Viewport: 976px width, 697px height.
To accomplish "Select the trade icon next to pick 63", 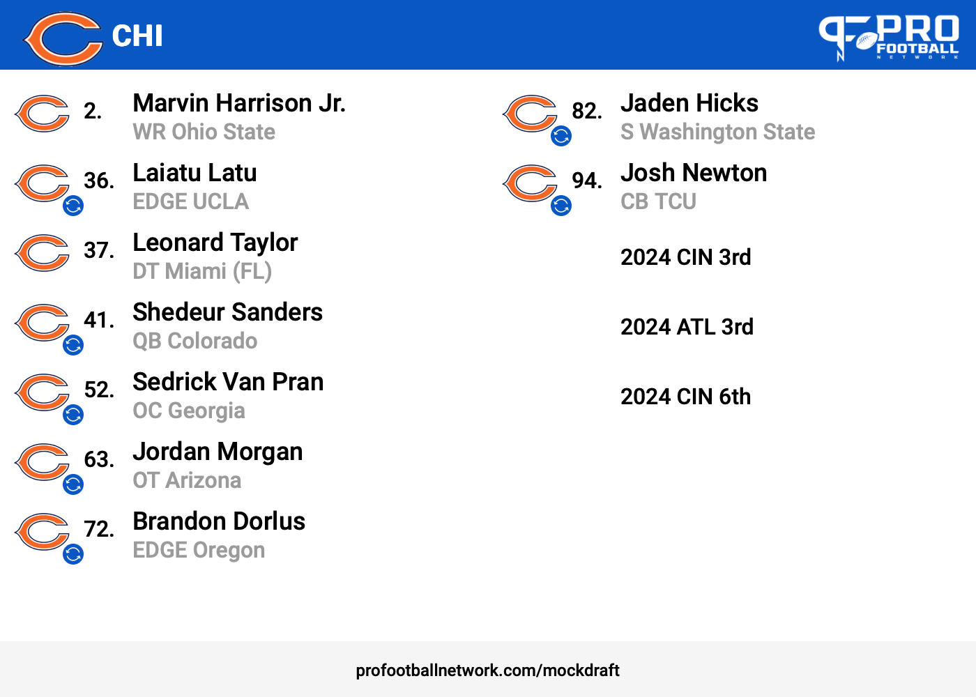I will click(x=73, y=484).
